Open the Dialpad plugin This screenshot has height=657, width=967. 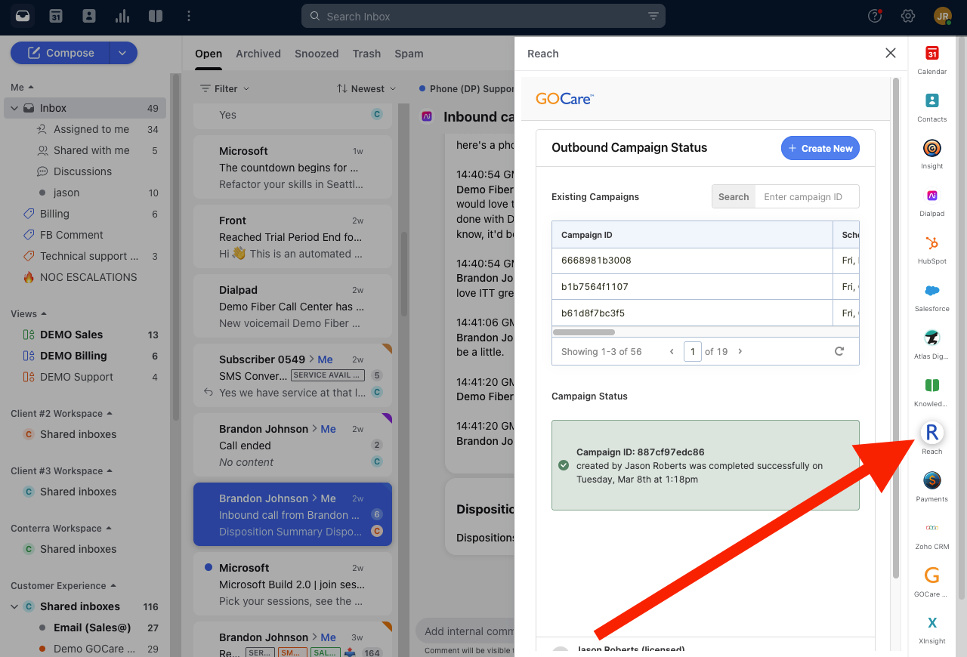931,202
